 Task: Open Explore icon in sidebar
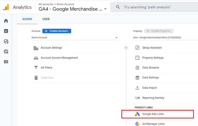6,41
